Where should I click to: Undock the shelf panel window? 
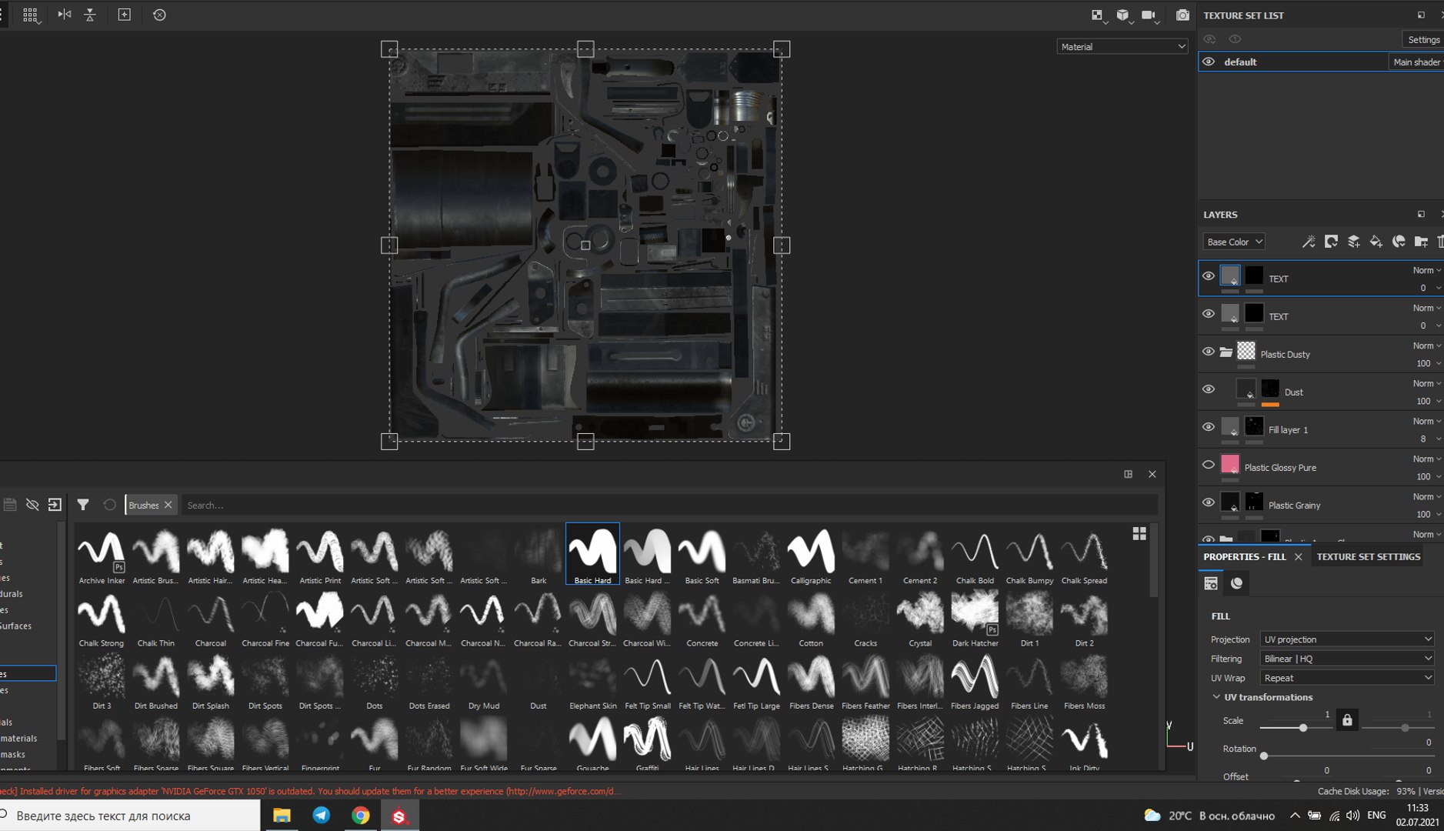[1128, 474]
